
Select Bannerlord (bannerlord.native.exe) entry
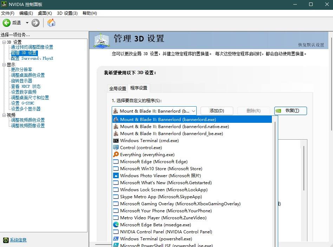[192, 126]
